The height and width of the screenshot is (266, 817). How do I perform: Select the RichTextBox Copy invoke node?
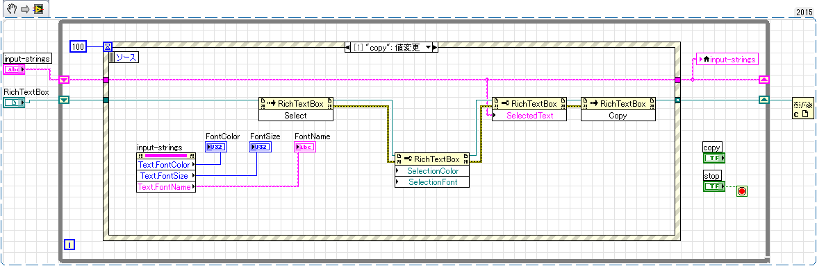point(618,109)
